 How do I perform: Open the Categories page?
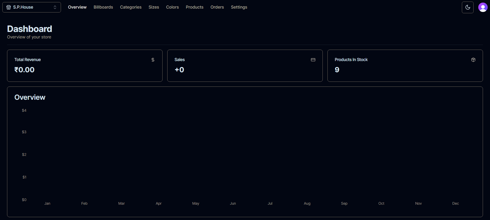point(131,7)
